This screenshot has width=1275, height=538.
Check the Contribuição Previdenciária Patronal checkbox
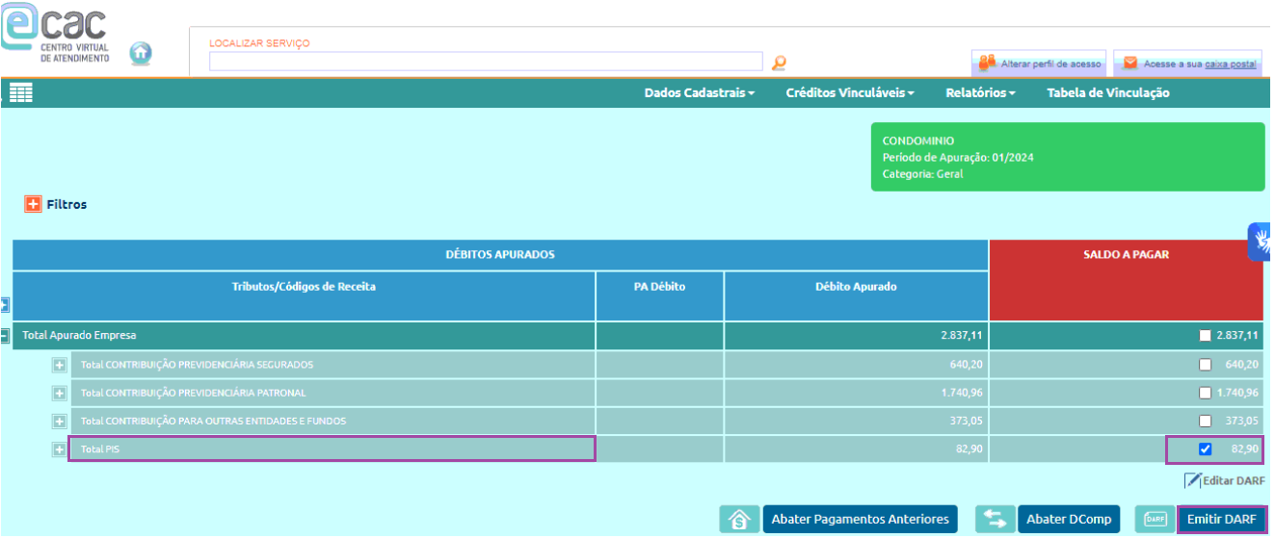1205,393
